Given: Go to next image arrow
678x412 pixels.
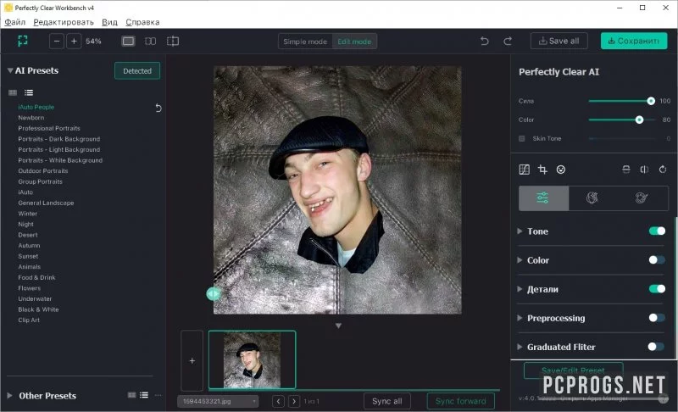Looking at the screenshot, I should 294,401.
